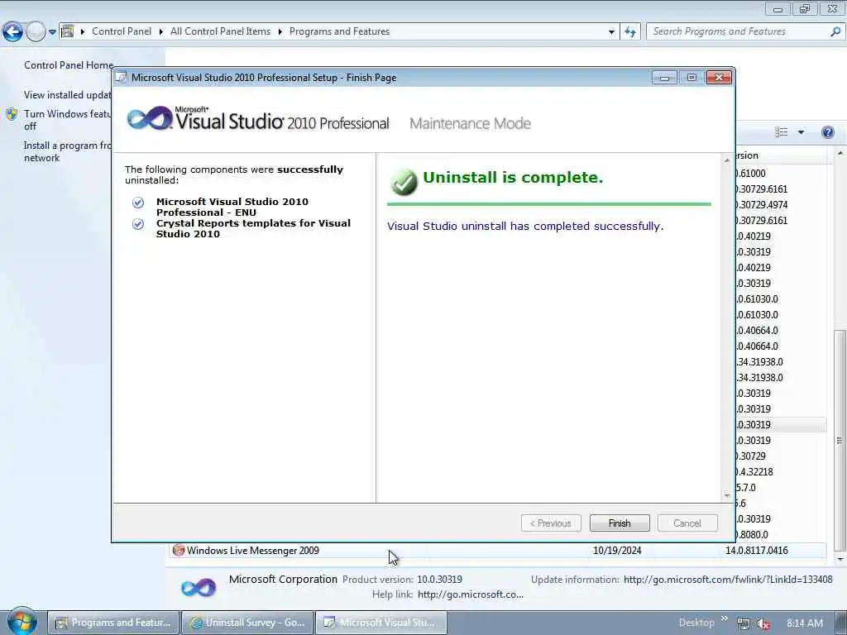This screenshot has height=635, width=847.
Task: Click the Version column header
Action: point(779,155)
